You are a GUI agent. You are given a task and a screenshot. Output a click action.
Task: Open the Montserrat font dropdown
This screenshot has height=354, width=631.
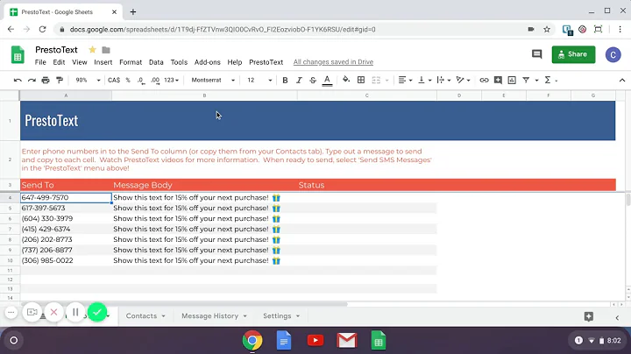[213, 80]
